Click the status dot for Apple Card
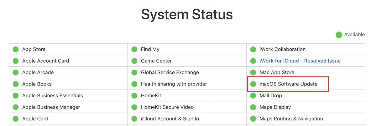Viewport: 376px width, 126px height. tap(15, 119)
